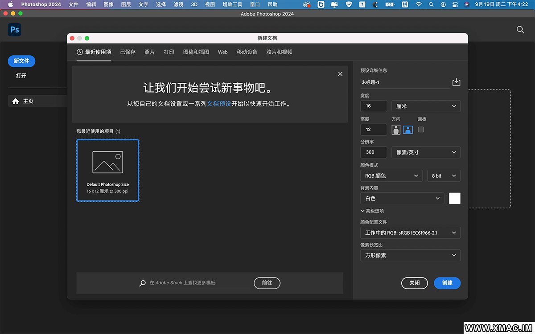Switch to the Web tab
This screenshot has width=535, height=334.
[223, 52]
